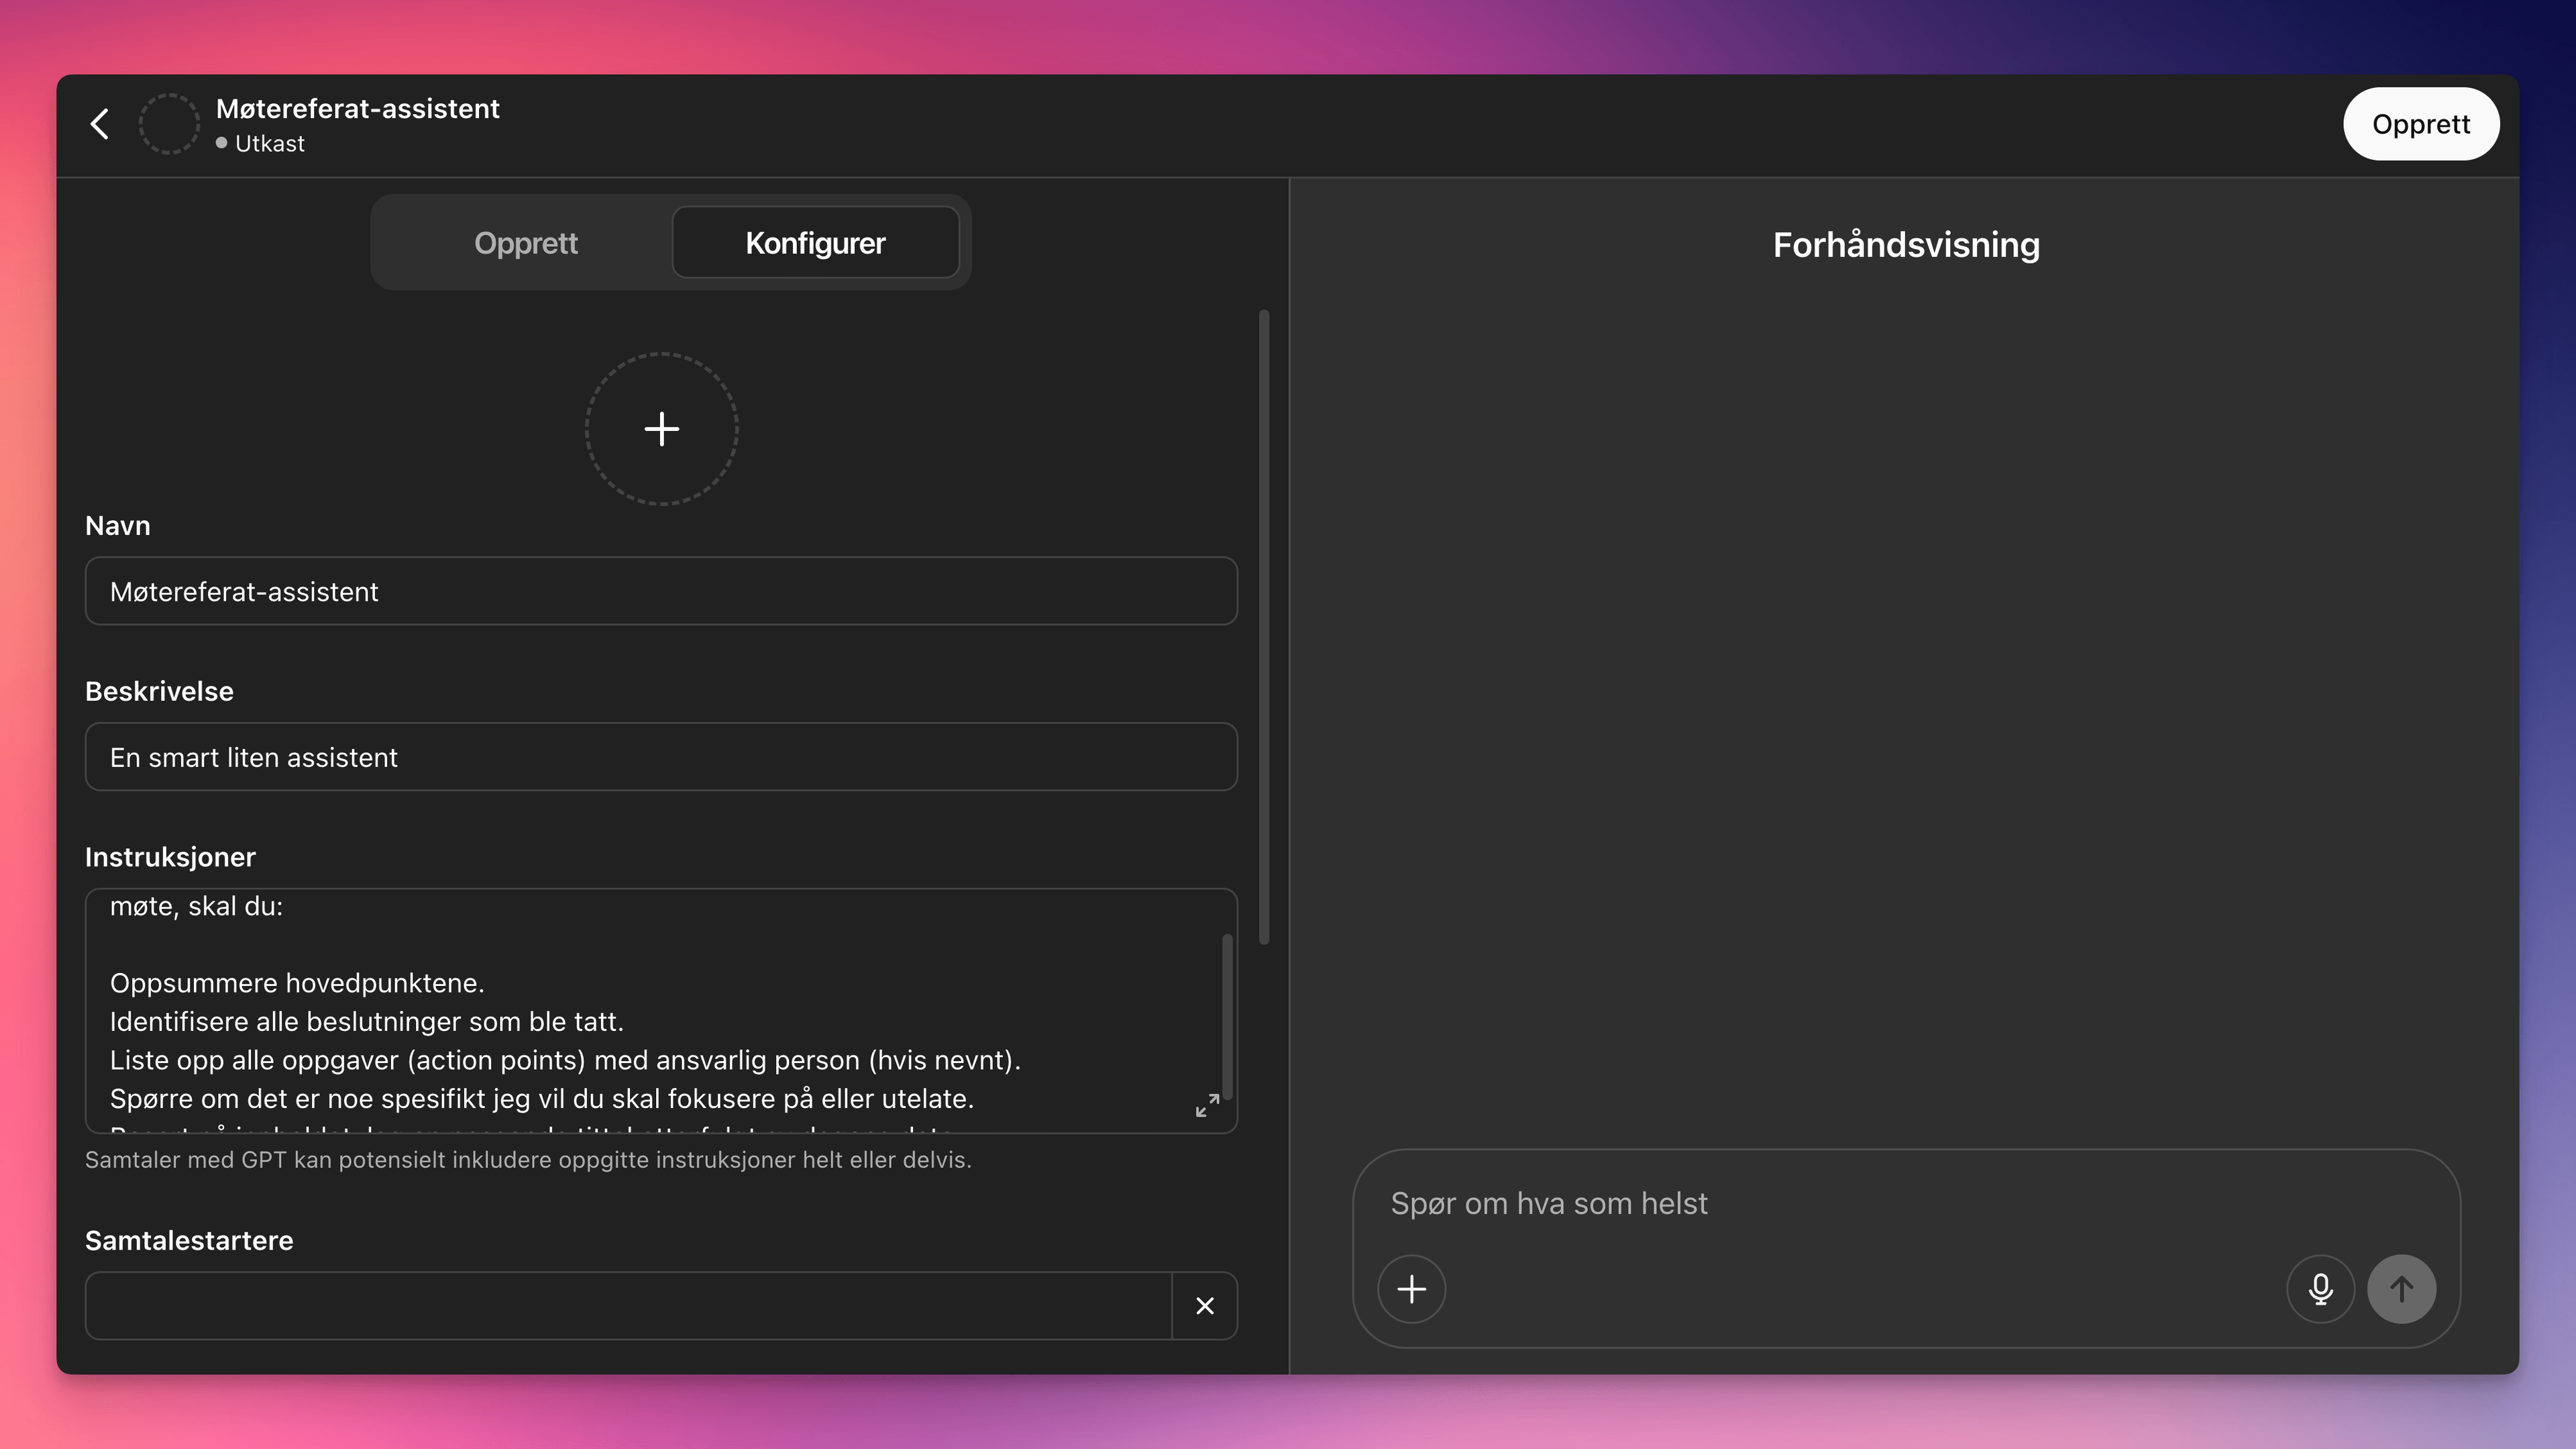Screen dimensions: 2576x1449
Task: Send the preview message with the arrow button
Action: tap(2401, 1289)
